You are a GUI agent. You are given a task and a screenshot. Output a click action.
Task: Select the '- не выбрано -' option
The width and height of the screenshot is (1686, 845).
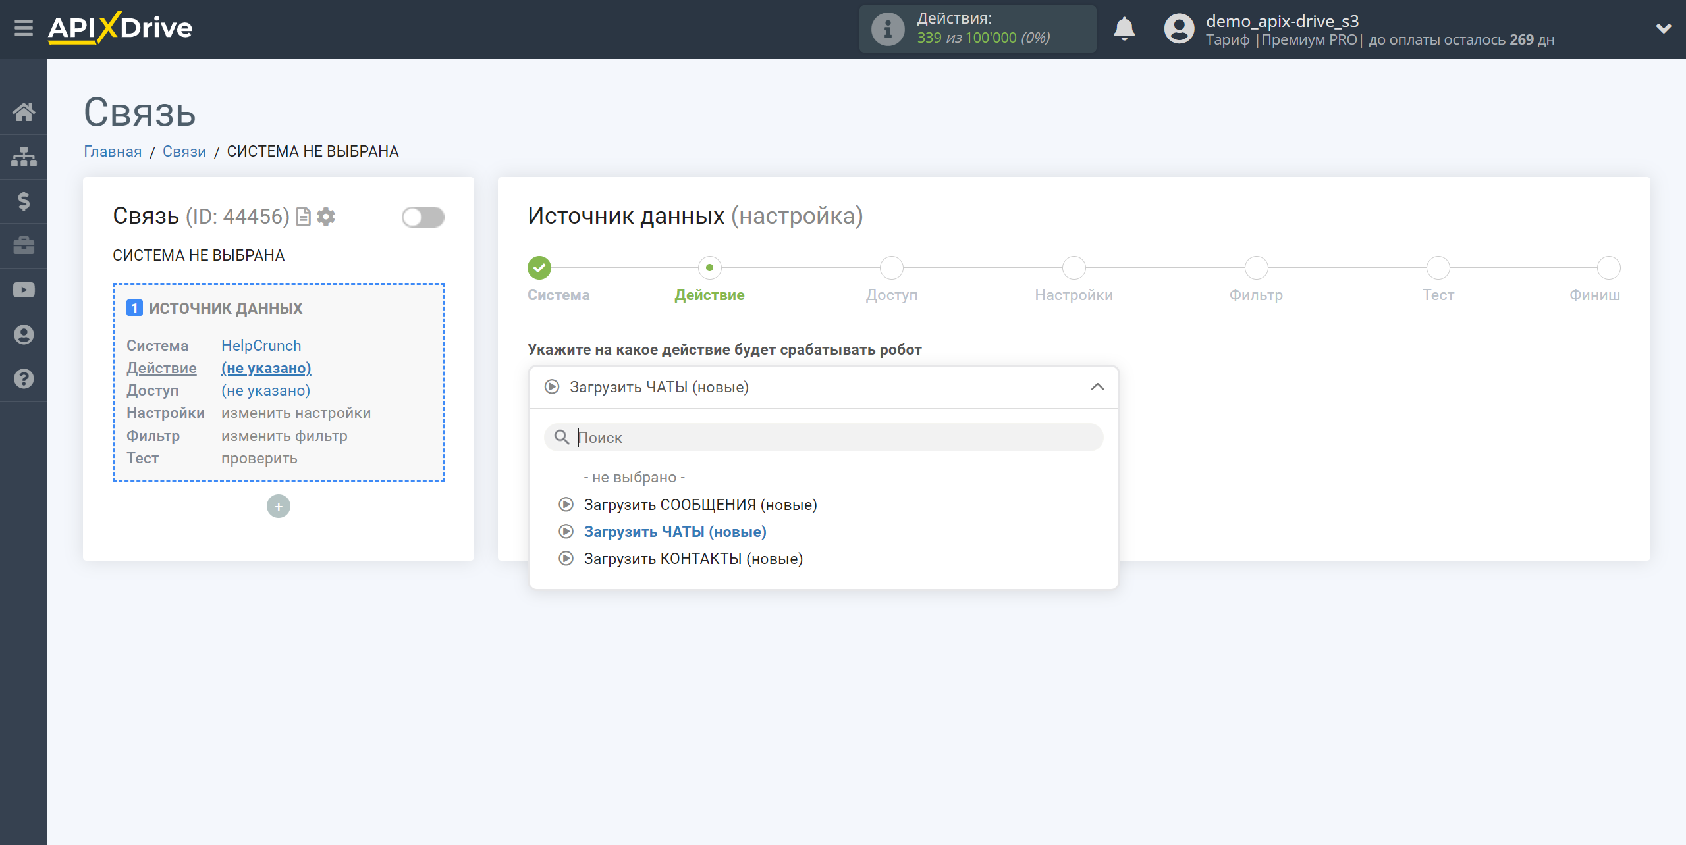[634, 477]
